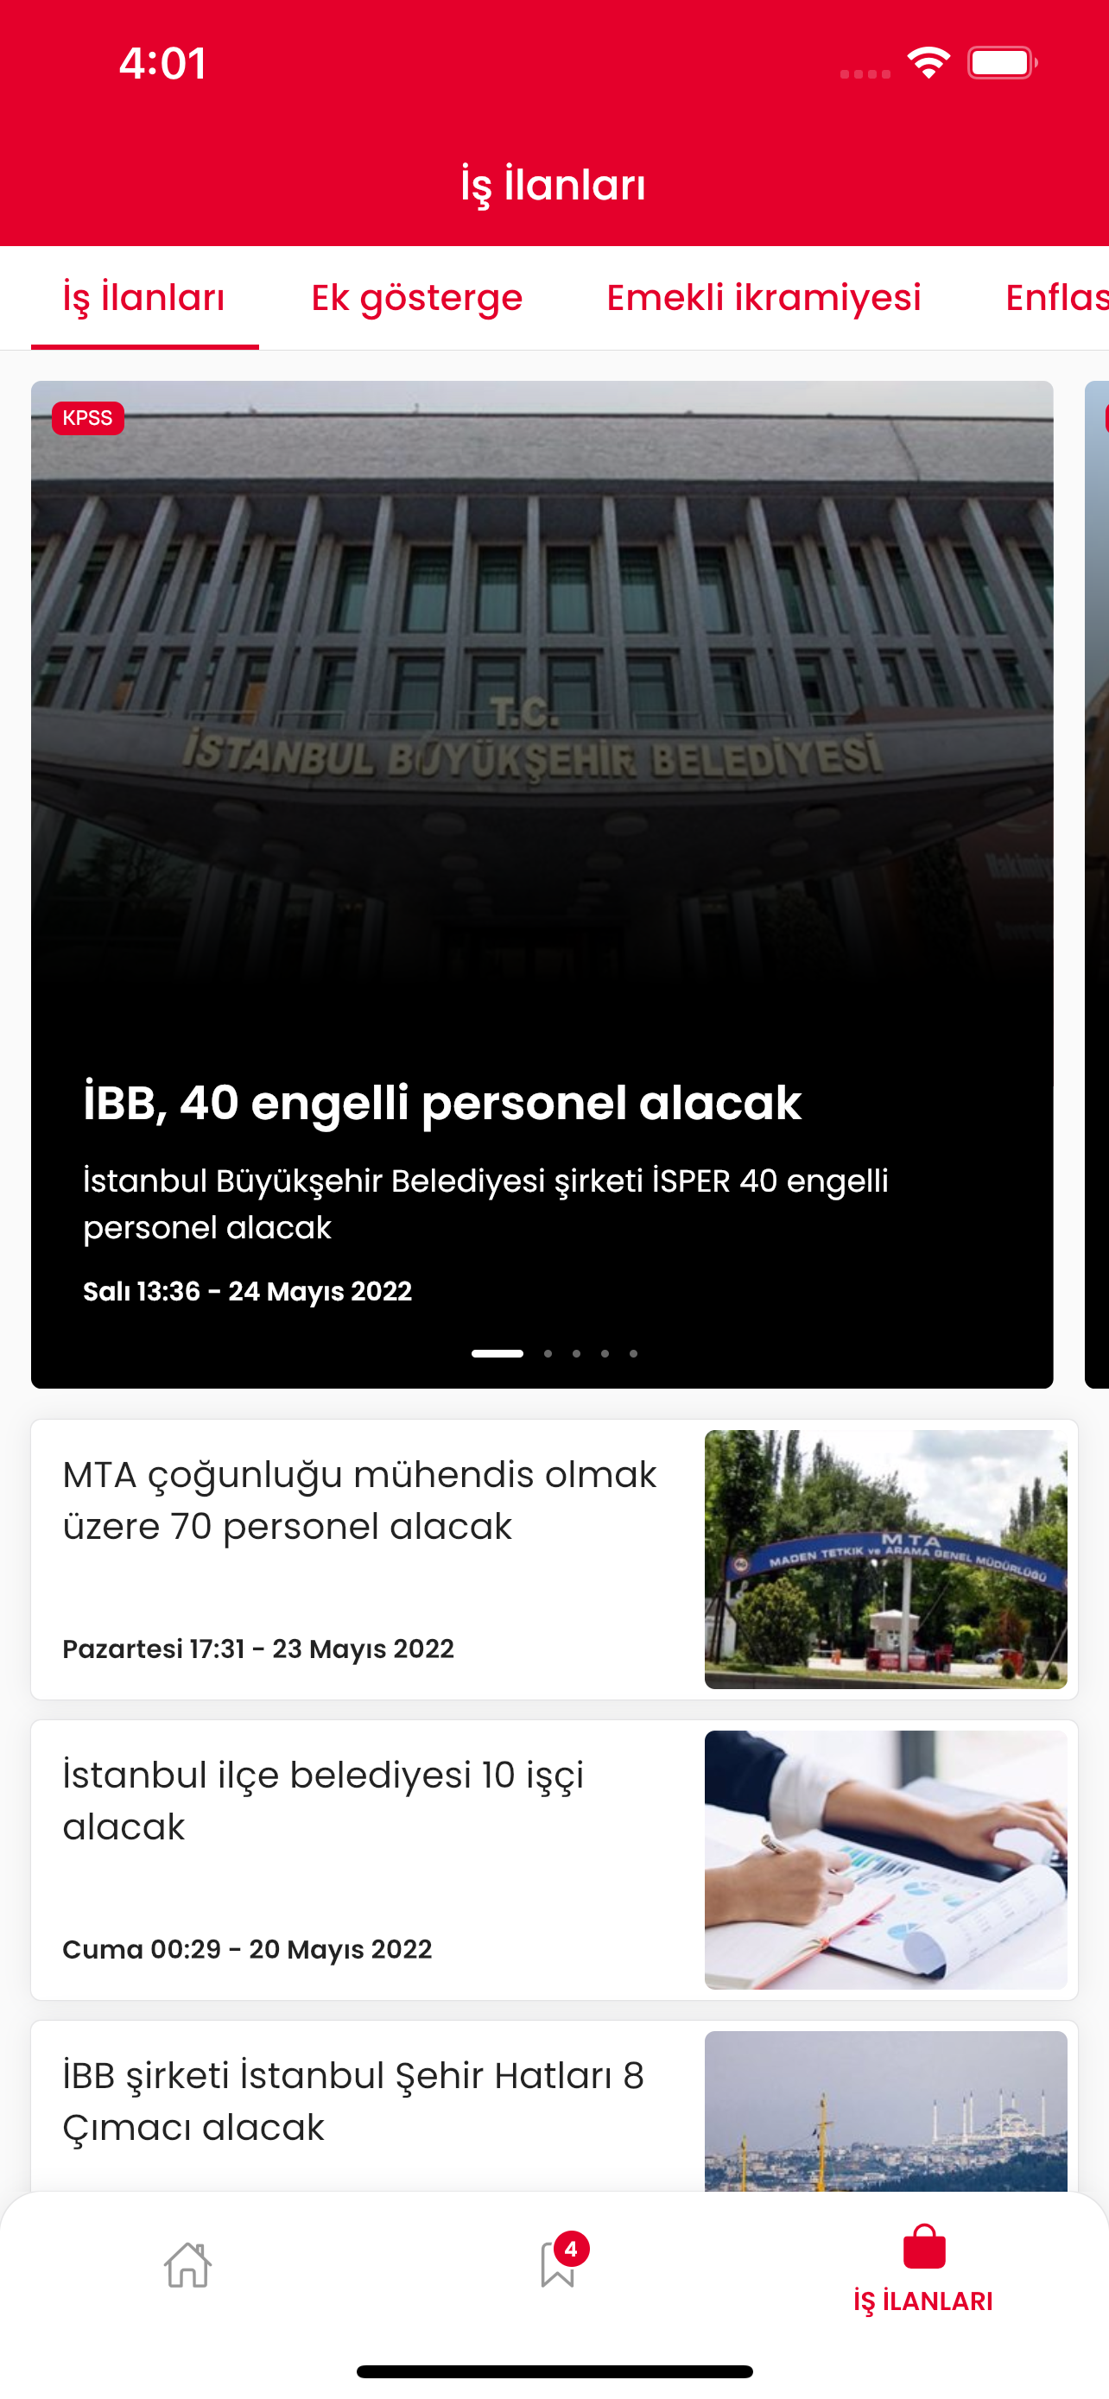Open the summary text about İSPER hiring

[x=485, y=1203]
